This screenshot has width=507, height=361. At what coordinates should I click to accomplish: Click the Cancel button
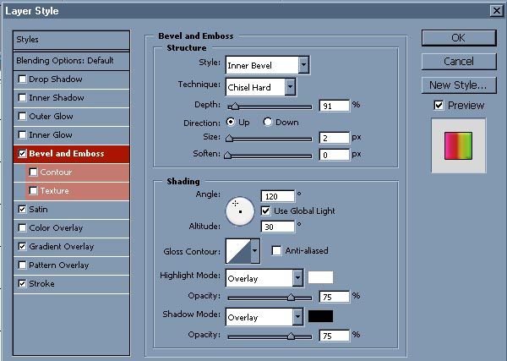pyautogui.click(x=459, y=62)
